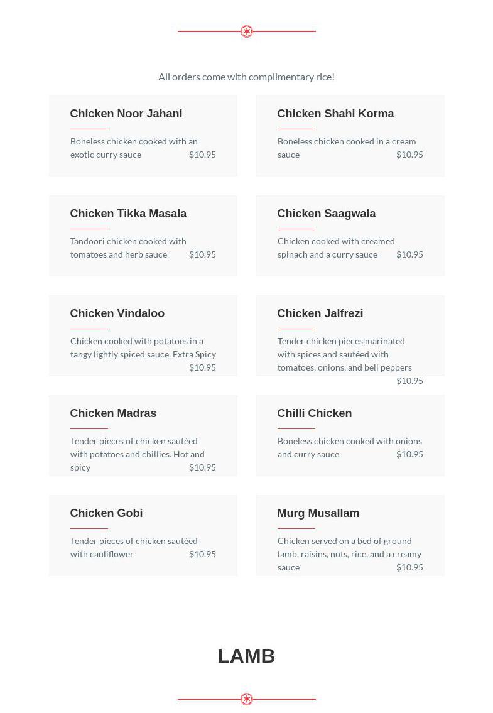The image size is (493, 713).
Task: Click the Chicken Vindaloo $10.95 price
Action: coord(202,367)
